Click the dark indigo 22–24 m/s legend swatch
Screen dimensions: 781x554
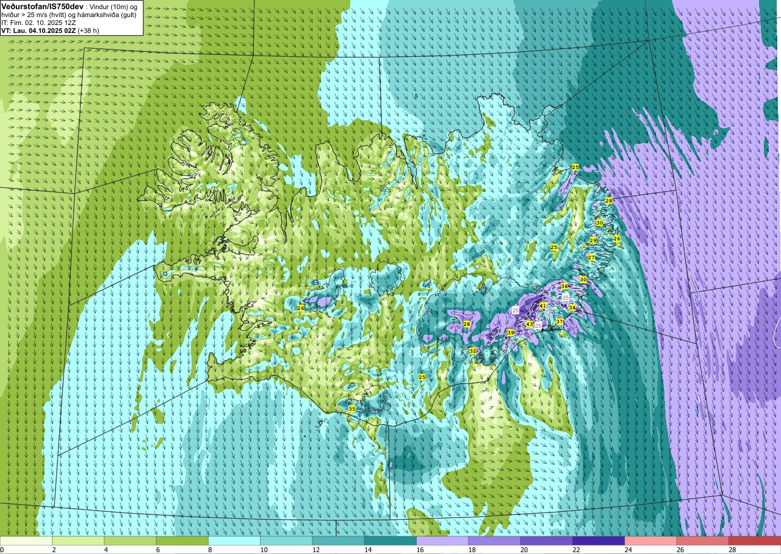coord(599,541)
